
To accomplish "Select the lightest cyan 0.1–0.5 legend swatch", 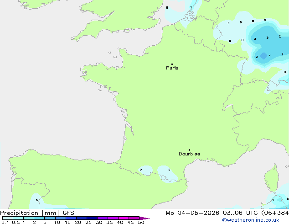I will tap(8, 218).
